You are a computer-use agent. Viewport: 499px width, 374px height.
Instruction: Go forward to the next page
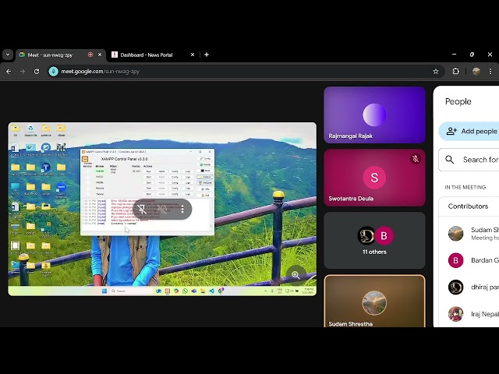[x=23, y=72]
